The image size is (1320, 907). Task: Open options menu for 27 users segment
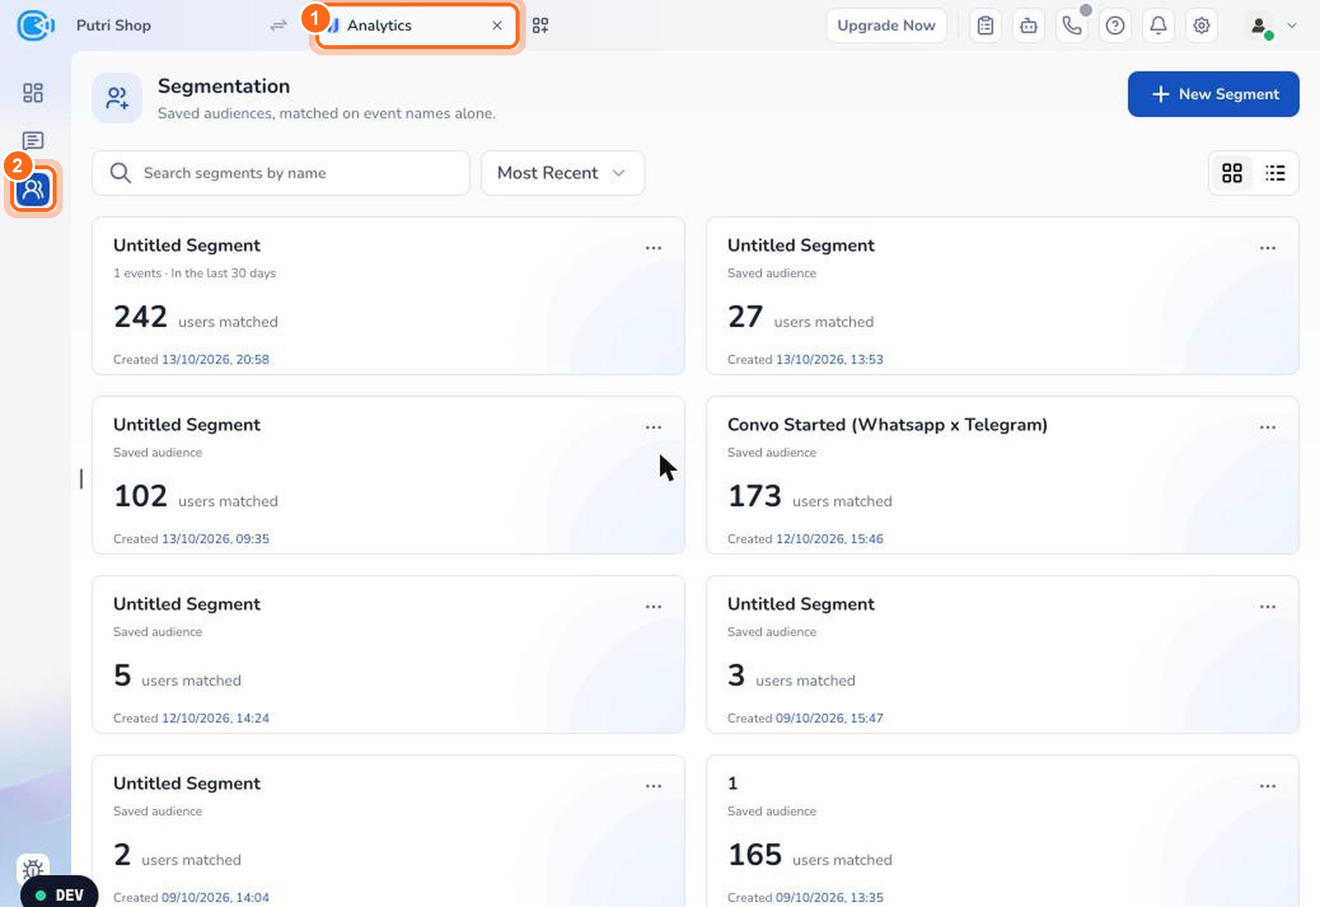1267,248
